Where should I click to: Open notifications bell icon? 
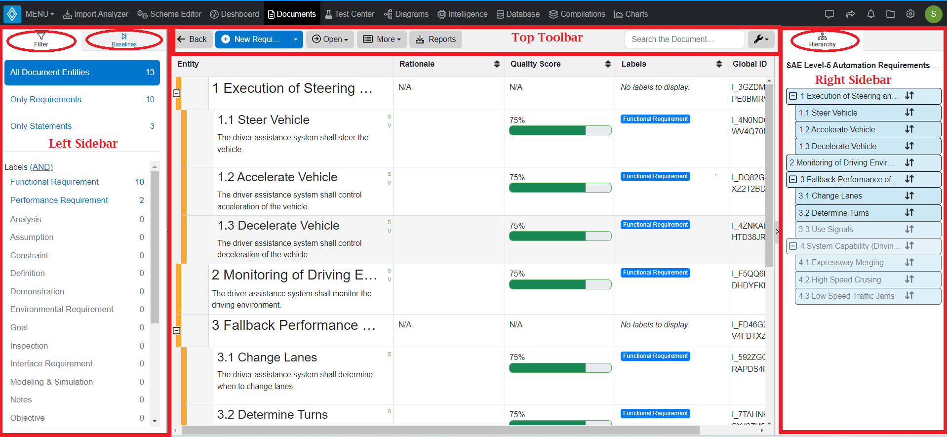coord(871,14)
